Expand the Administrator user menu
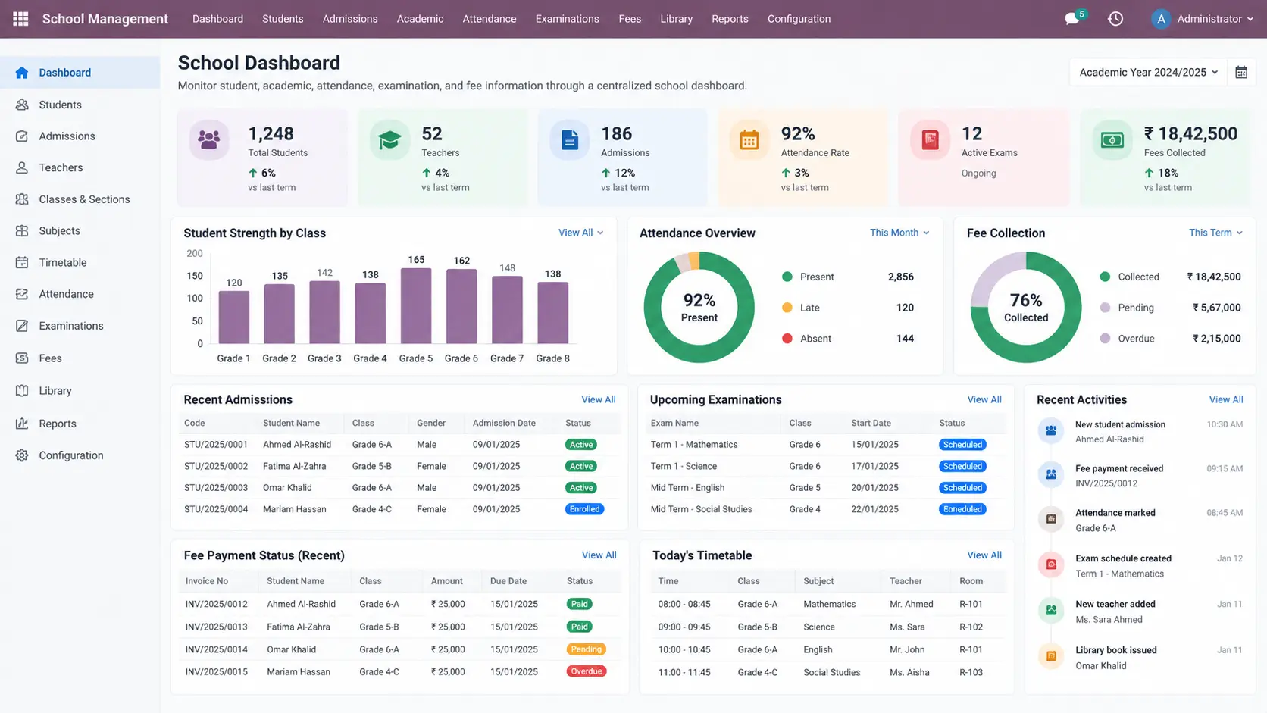This screenshot has height=713, width=1267. (1203, 19)
